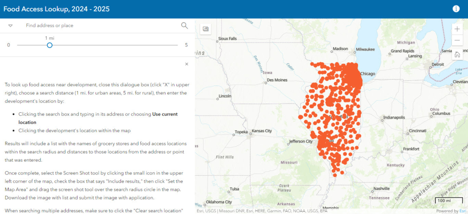The image size is (468, 214).
Task: Click the Indianapolis city label
Action: click(394, 118)
